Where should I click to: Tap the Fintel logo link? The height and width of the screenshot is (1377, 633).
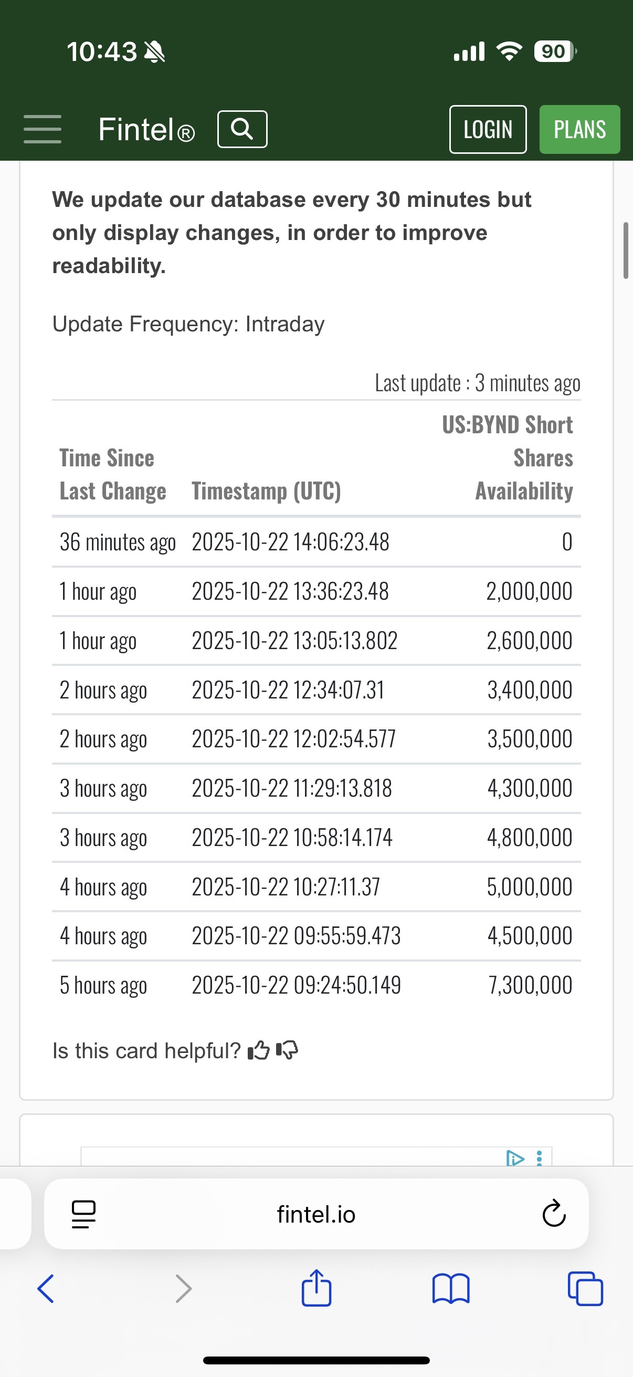tap(147, 129)
